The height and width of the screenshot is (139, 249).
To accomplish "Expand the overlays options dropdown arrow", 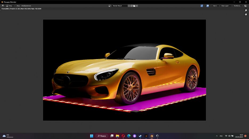I will pos(210,6).
